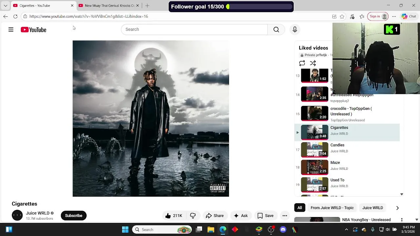420x236 pixels.
Task: Start voice search with microphone icon
Action: pos(295,29)
